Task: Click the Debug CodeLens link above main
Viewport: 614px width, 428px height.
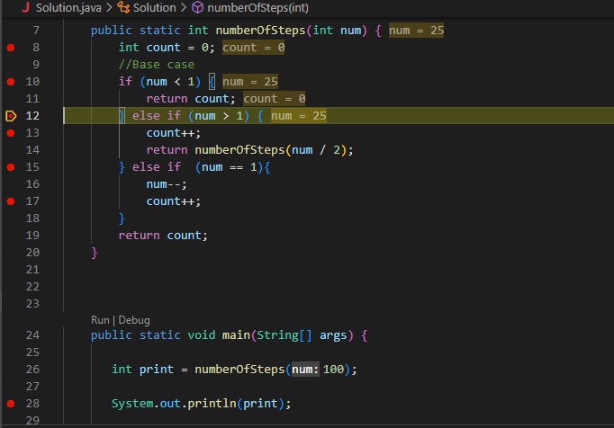Action: click(134, 320)
